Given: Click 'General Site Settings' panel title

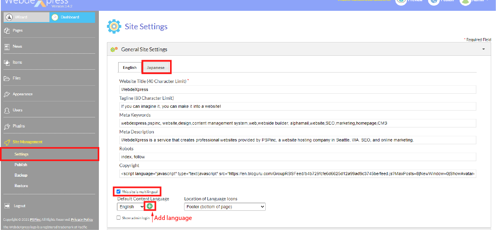Looking at the screenshot, I should 144,49.
